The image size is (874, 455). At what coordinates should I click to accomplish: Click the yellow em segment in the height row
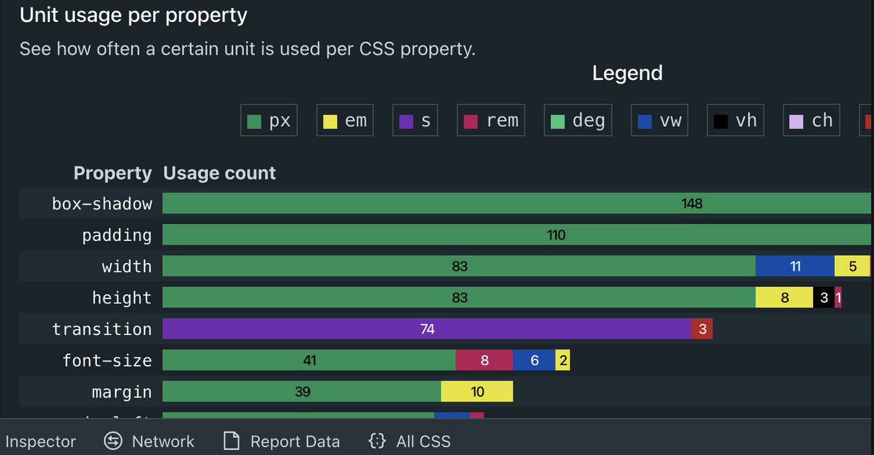coord(784,298)
